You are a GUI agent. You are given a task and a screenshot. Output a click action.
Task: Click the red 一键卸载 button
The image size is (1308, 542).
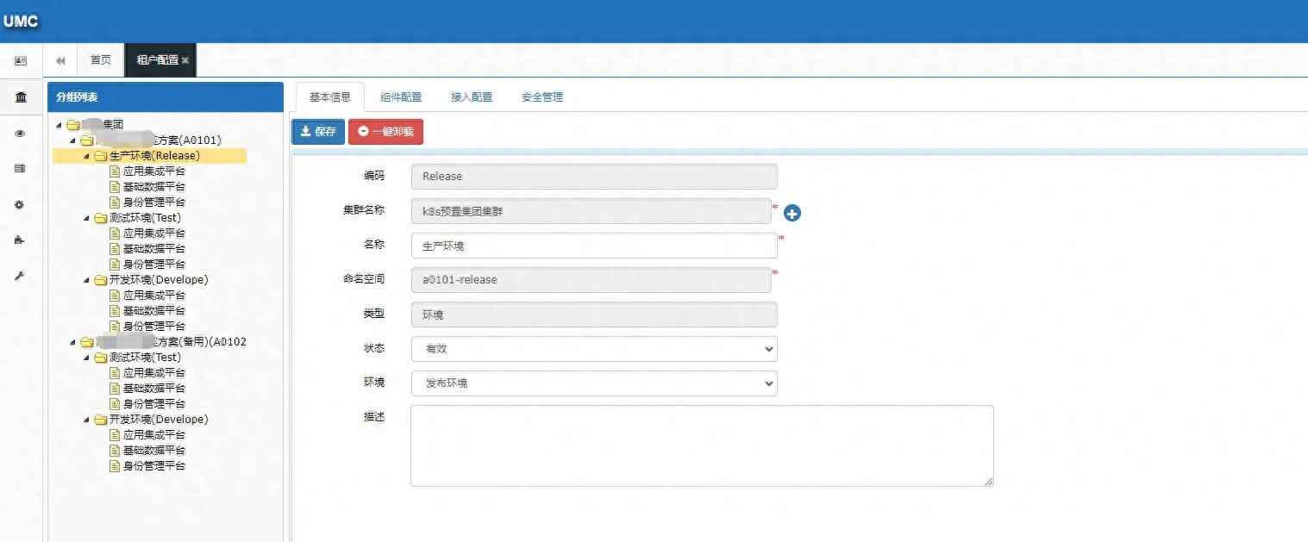[x=385, y=132]
